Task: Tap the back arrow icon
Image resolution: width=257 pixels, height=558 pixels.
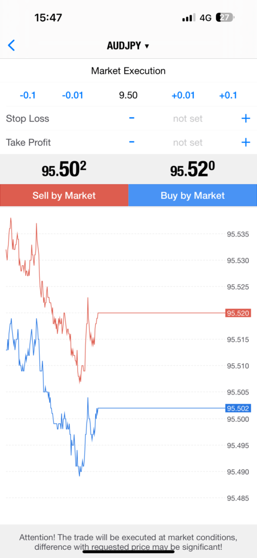Action: tap(11, 46)
